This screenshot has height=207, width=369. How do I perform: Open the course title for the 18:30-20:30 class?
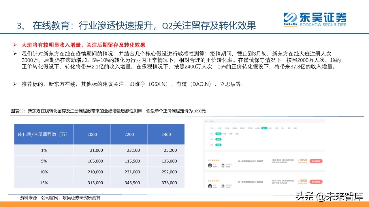[x=251, y=161]
